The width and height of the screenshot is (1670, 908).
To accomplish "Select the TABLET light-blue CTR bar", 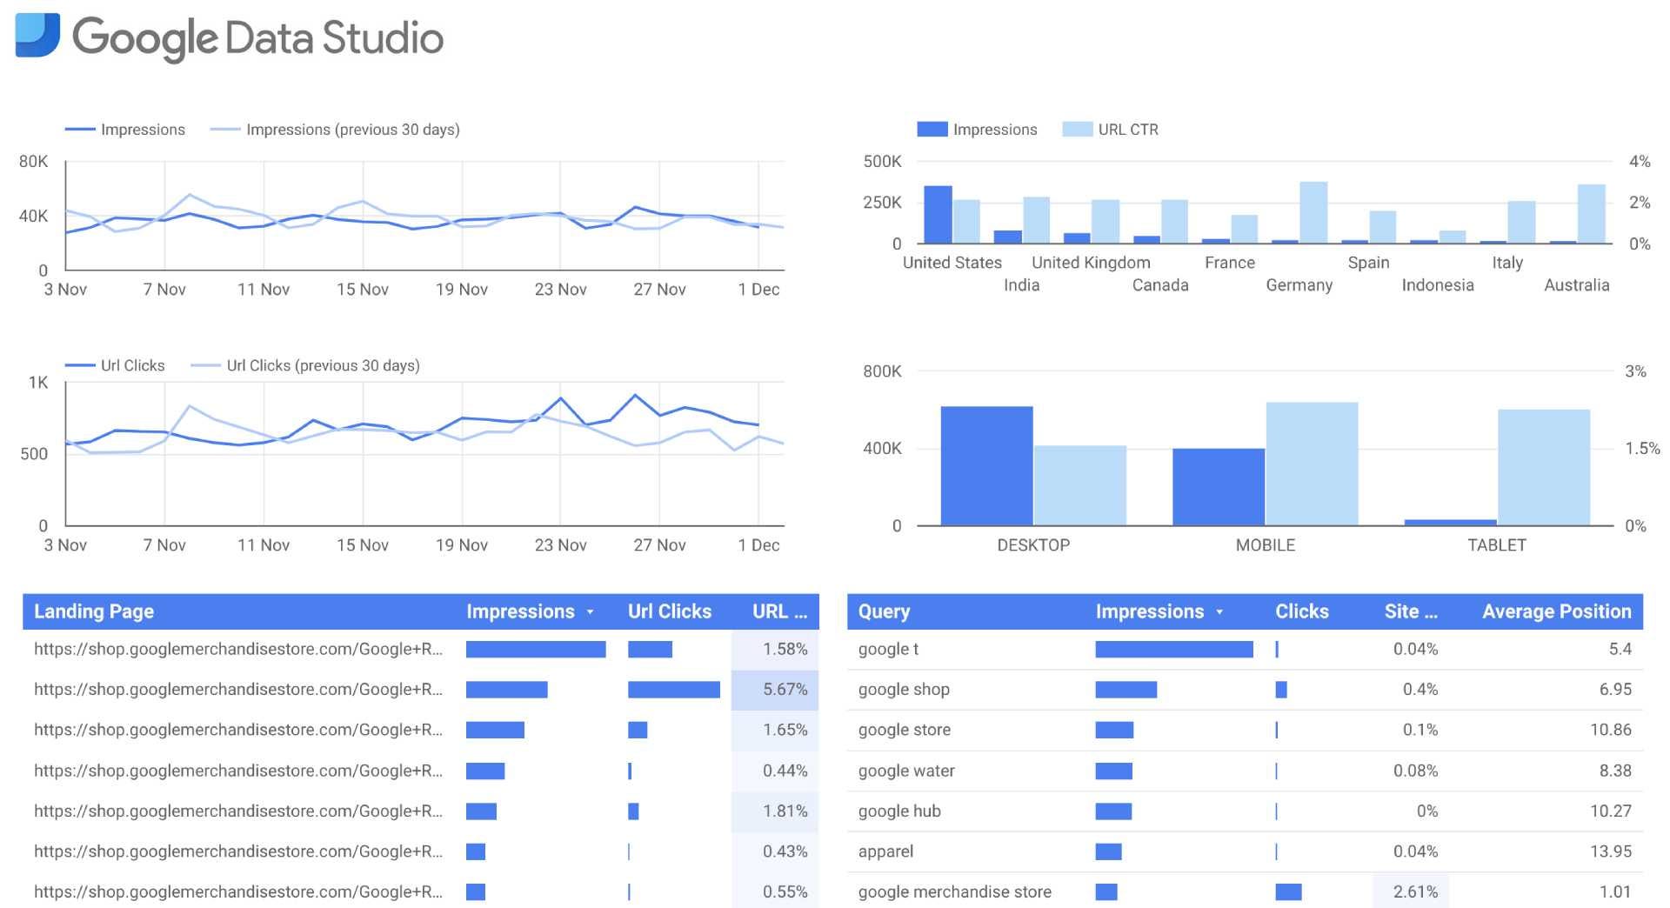I will [1543, 467].
